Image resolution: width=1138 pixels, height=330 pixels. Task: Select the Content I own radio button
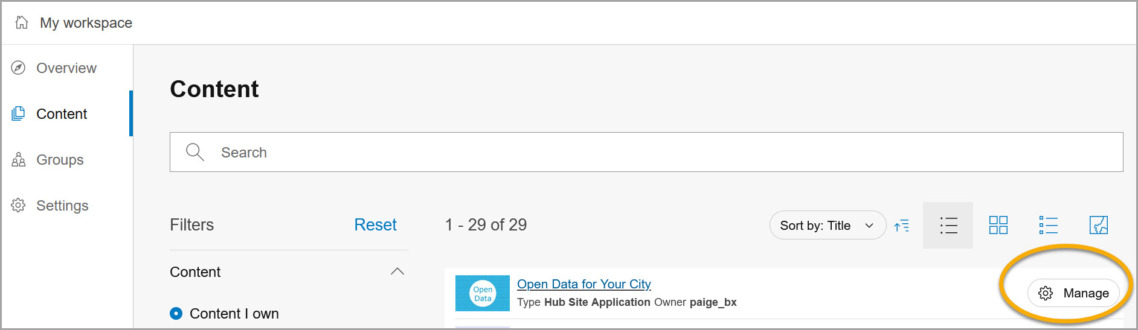pyautogui.click(x=176, y=314)
